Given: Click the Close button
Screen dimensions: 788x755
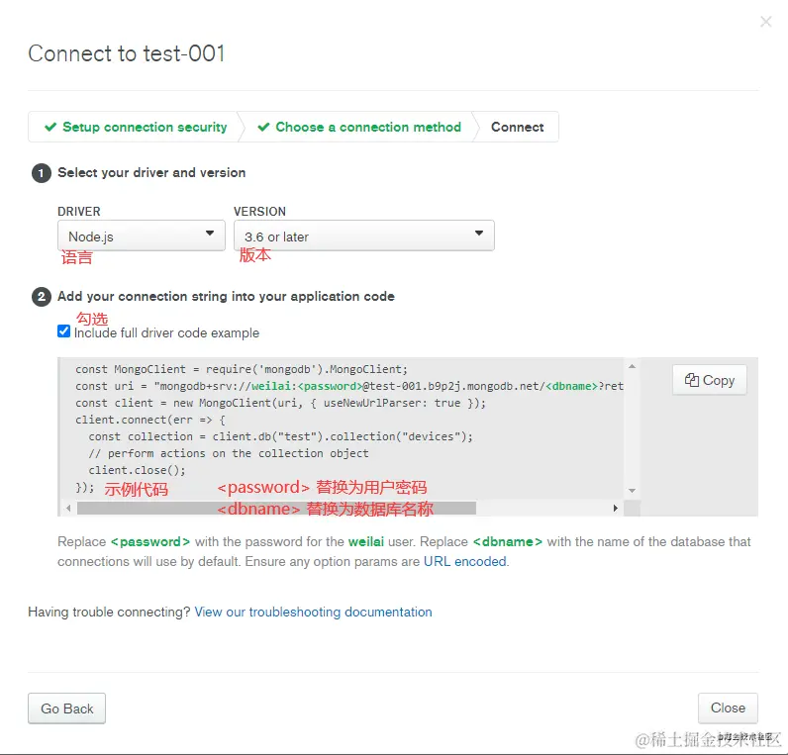Looking at the screenshot, I should pos(728,708).
